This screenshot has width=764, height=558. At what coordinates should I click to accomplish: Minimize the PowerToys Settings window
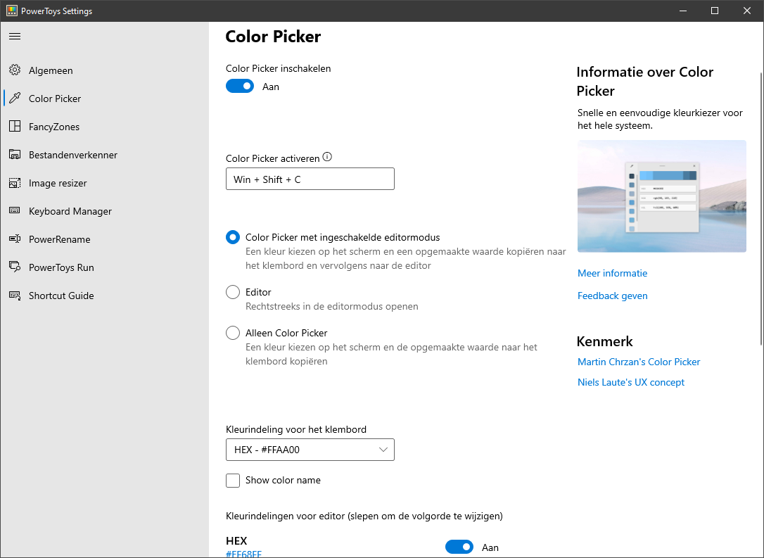pos(683,11)
